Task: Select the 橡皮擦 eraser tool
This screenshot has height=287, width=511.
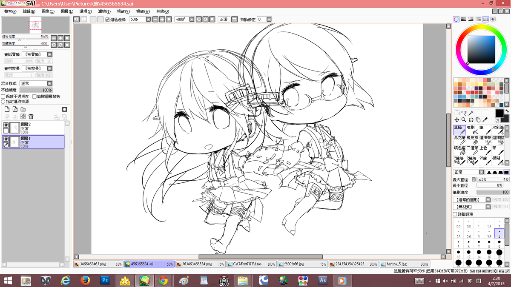Action: pyautogui.click(x=472, y=140)
